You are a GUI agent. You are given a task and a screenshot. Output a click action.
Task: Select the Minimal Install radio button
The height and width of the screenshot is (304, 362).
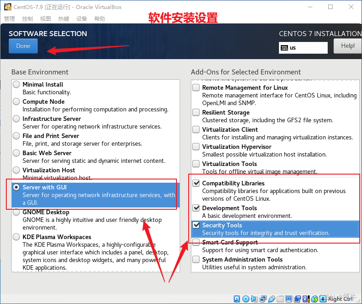(x=16, y=84)
